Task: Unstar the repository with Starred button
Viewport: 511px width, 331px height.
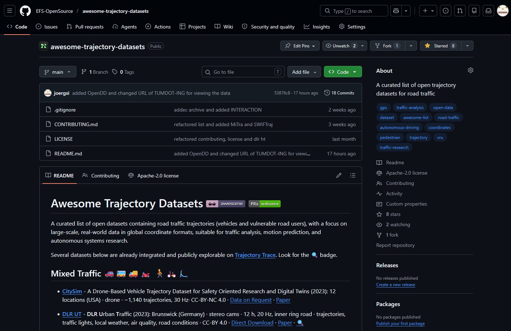Action: click(441, 46)
